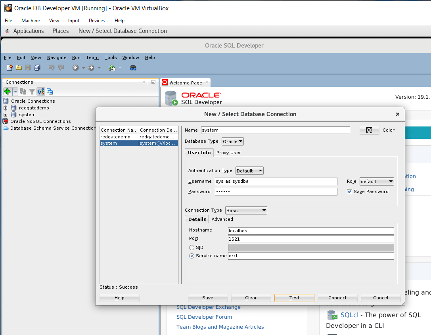Image resolution: width=431 pixels, height=335 pixels.
Task: Open SQL Worksheet toolbar icon
Action: 112,68
